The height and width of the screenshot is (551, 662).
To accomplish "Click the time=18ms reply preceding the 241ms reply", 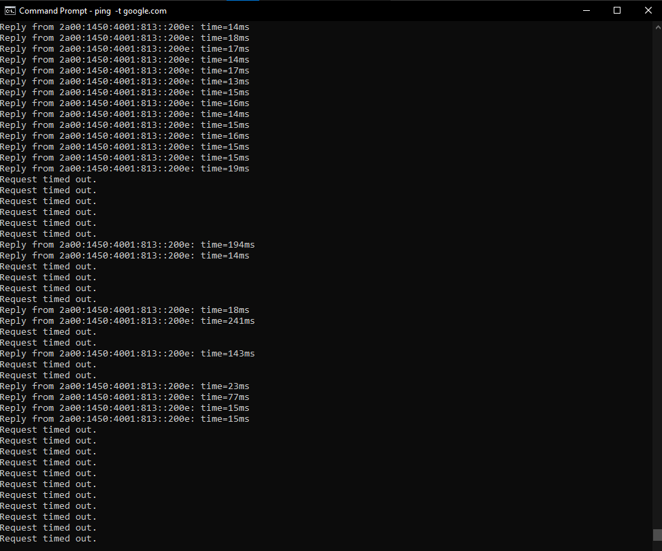I will tap(125, 310).
